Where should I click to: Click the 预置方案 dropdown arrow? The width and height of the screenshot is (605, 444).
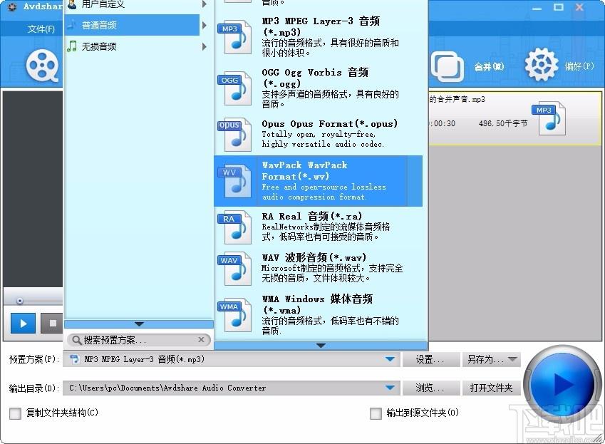tap(390, 359)
